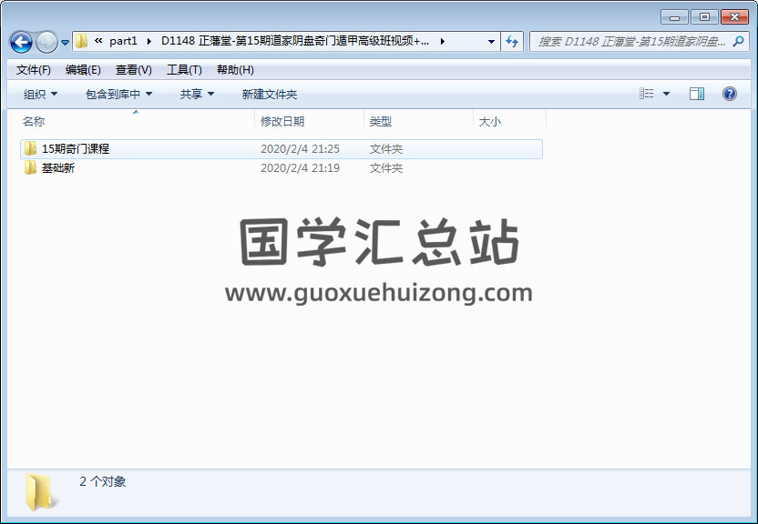Open the recent pages dropdown arrow
758x524 pixels.
tap(66, 43)
